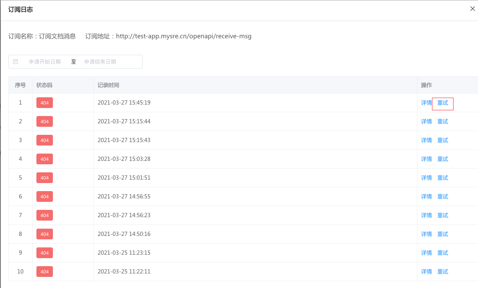Image resolution: width=478 pixels, height=288 pixels.
Task: Click the 状态码 column header
Action: pos(44,85)
